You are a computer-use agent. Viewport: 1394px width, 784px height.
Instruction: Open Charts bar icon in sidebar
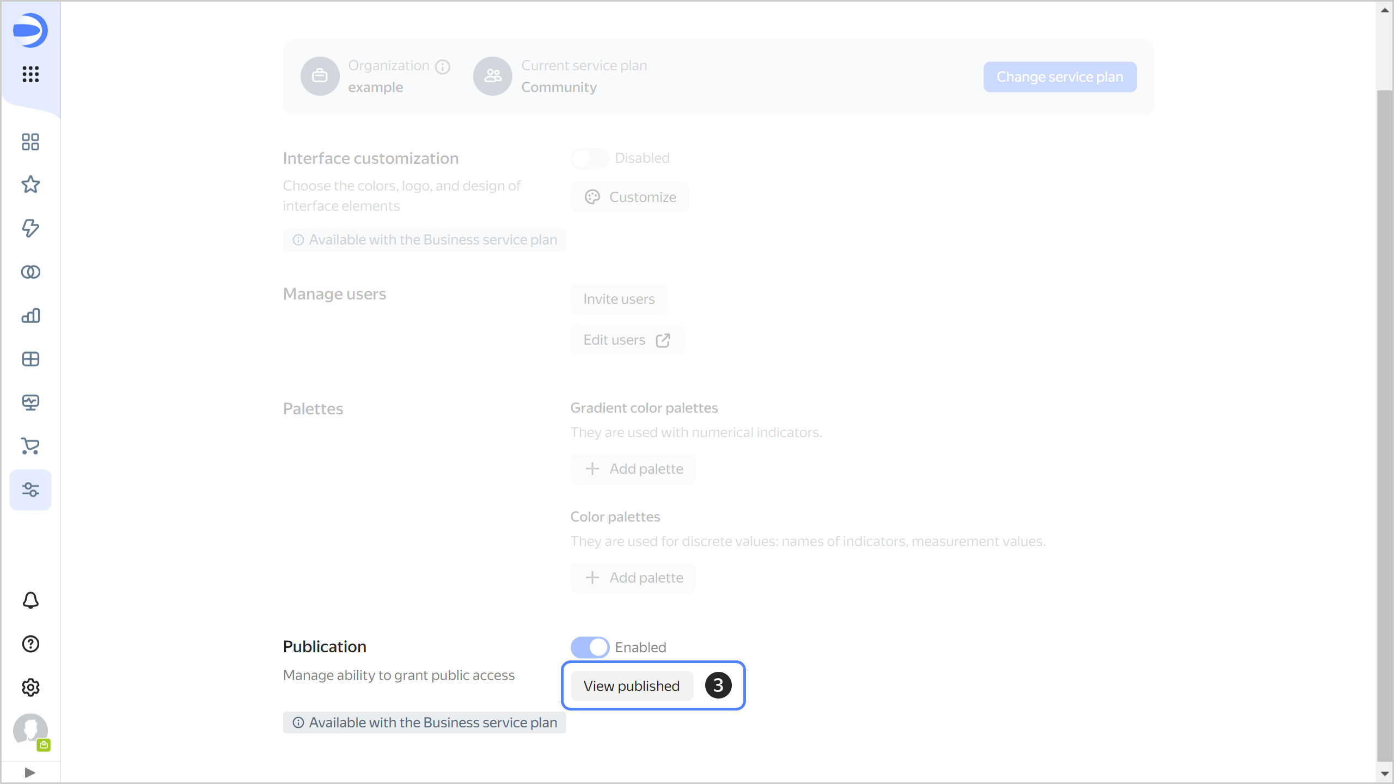coord(30,315)
